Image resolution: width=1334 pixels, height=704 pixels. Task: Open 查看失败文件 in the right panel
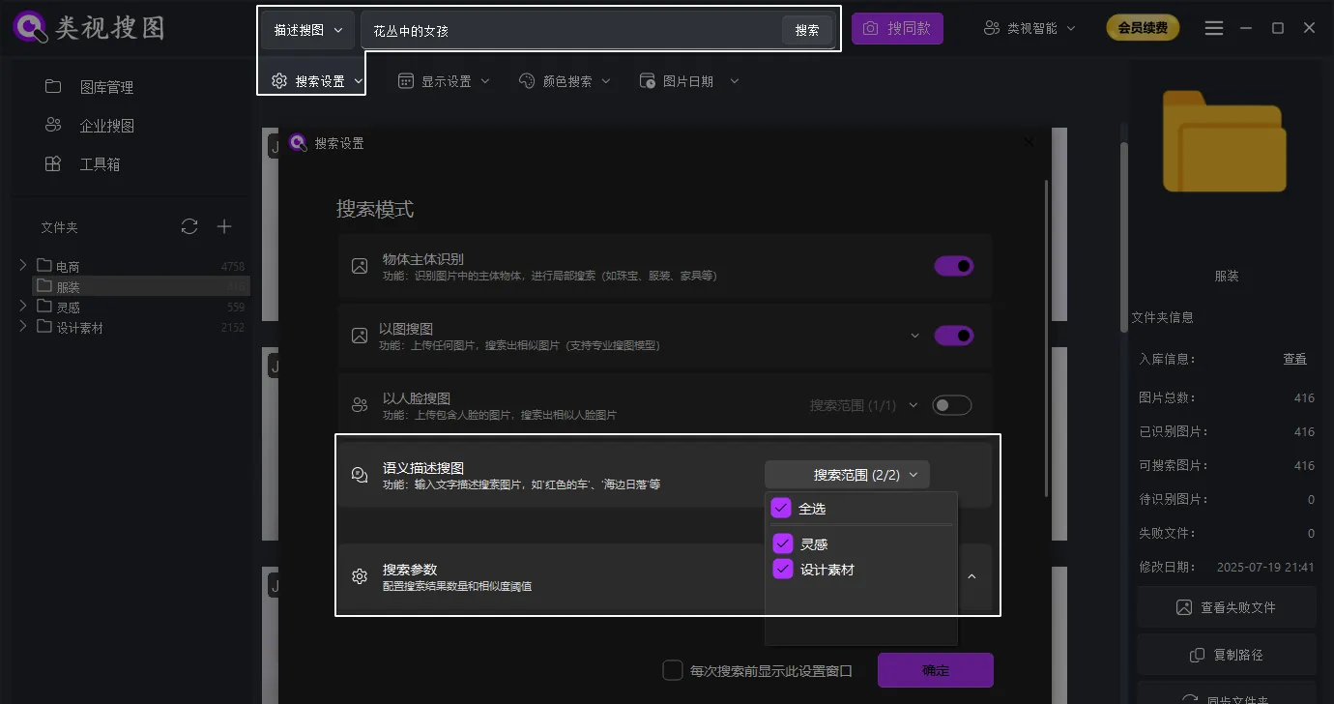[x=1227, y=606]
